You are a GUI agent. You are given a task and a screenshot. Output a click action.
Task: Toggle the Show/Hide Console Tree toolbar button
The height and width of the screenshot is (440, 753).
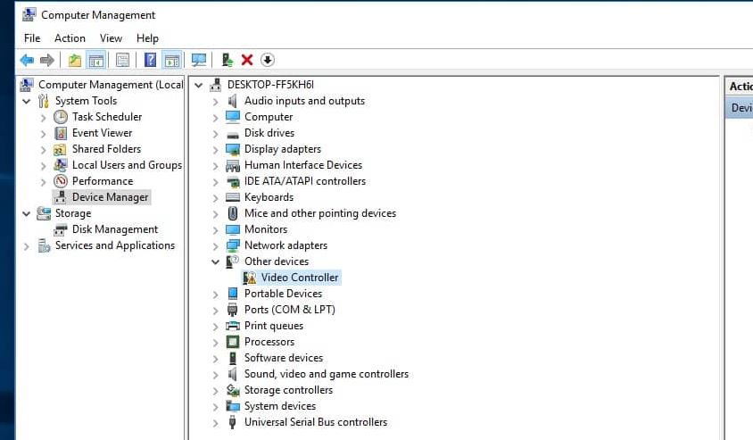click(96, 60)
